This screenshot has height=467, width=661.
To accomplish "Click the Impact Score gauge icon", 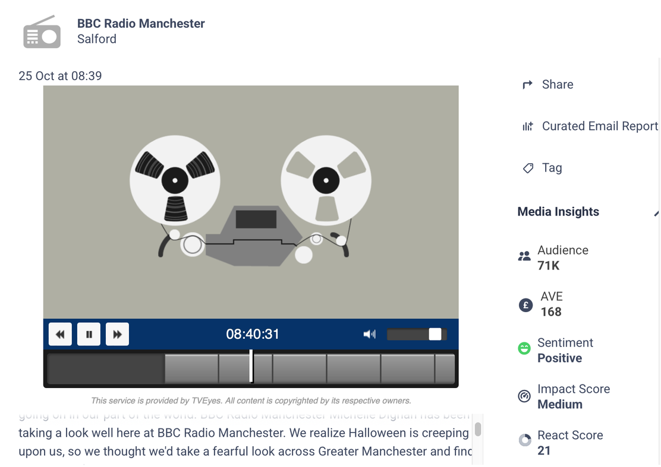I will [524, 396].
